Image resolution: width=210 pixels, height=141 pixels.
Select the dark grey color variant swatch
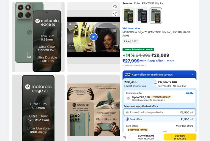click(x=142, y=16)
